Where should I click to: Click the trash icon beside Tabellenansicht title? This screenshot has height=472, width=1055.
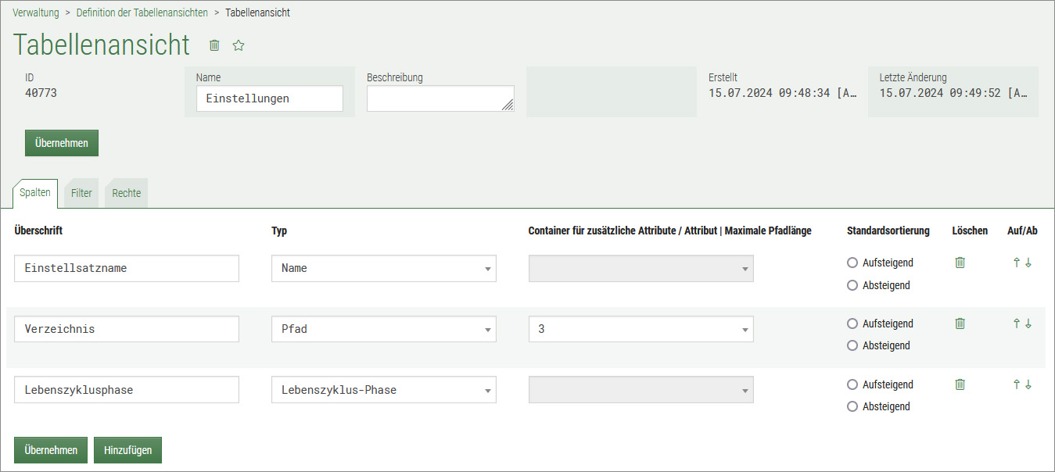[214, 45]
